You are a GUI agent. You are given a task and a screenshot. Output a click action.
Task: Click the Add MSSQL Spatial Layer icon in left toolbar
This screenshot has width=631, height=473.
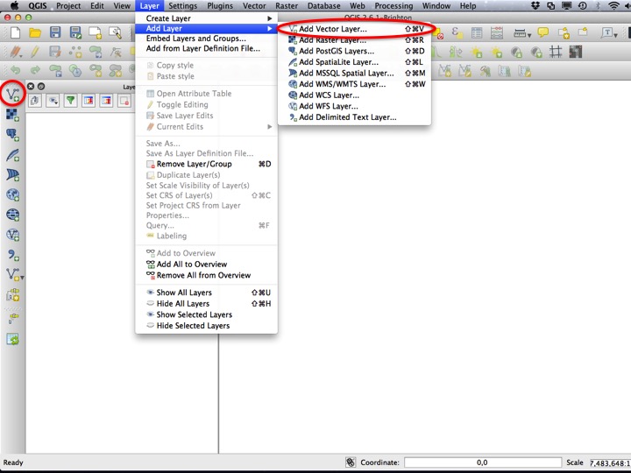click(12, 175)
